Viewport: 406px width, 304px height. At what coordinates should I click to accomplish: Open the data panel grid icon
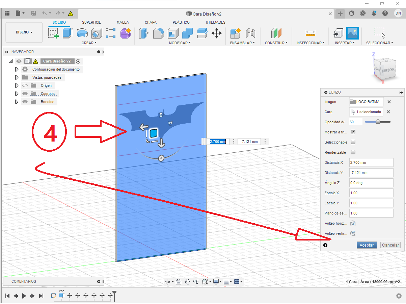[x=7, y=14]
